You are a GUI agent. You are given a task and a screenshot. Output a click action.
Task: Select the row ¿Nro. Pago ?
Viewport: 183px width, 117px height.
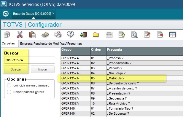pyautogui.click(x=122, y=73)
